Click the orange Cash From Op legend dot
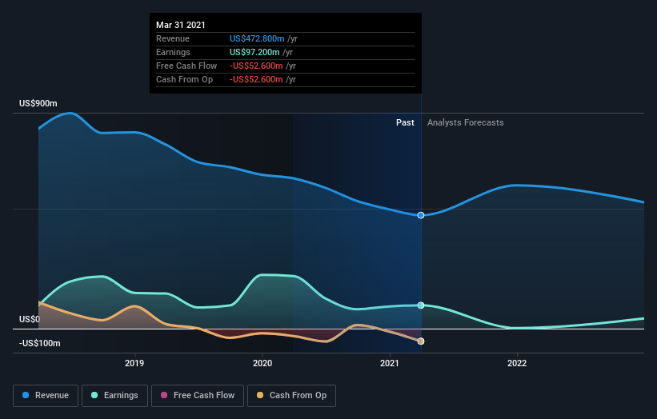 [260, 395]
